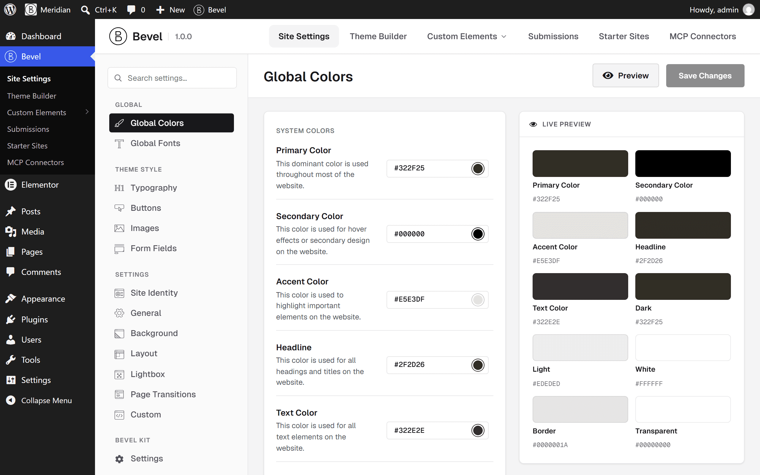Screen dimensions: 760x475
Task: Select Global Fonts in settings list
Action: [172, 143]
